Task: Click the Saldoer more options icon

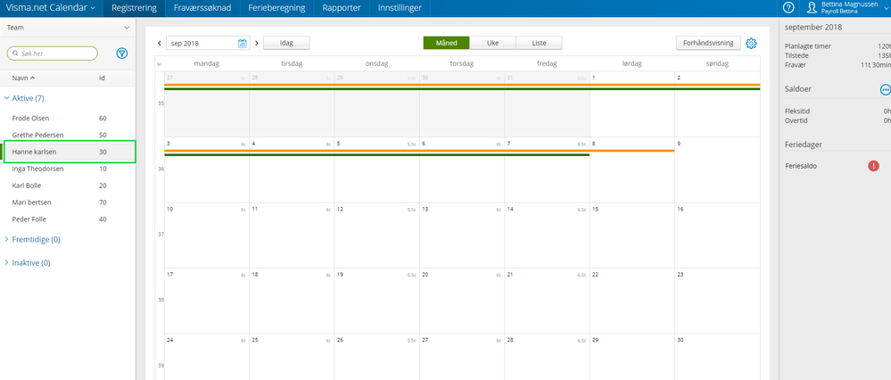Action: [885, 90]
